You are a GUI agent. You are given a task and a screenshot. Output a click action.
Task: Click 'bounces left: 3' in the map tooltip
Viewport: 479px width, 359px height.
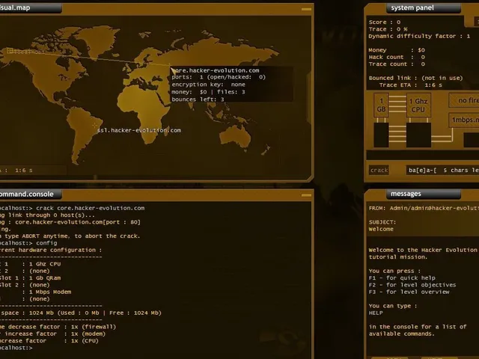point(198,99)
